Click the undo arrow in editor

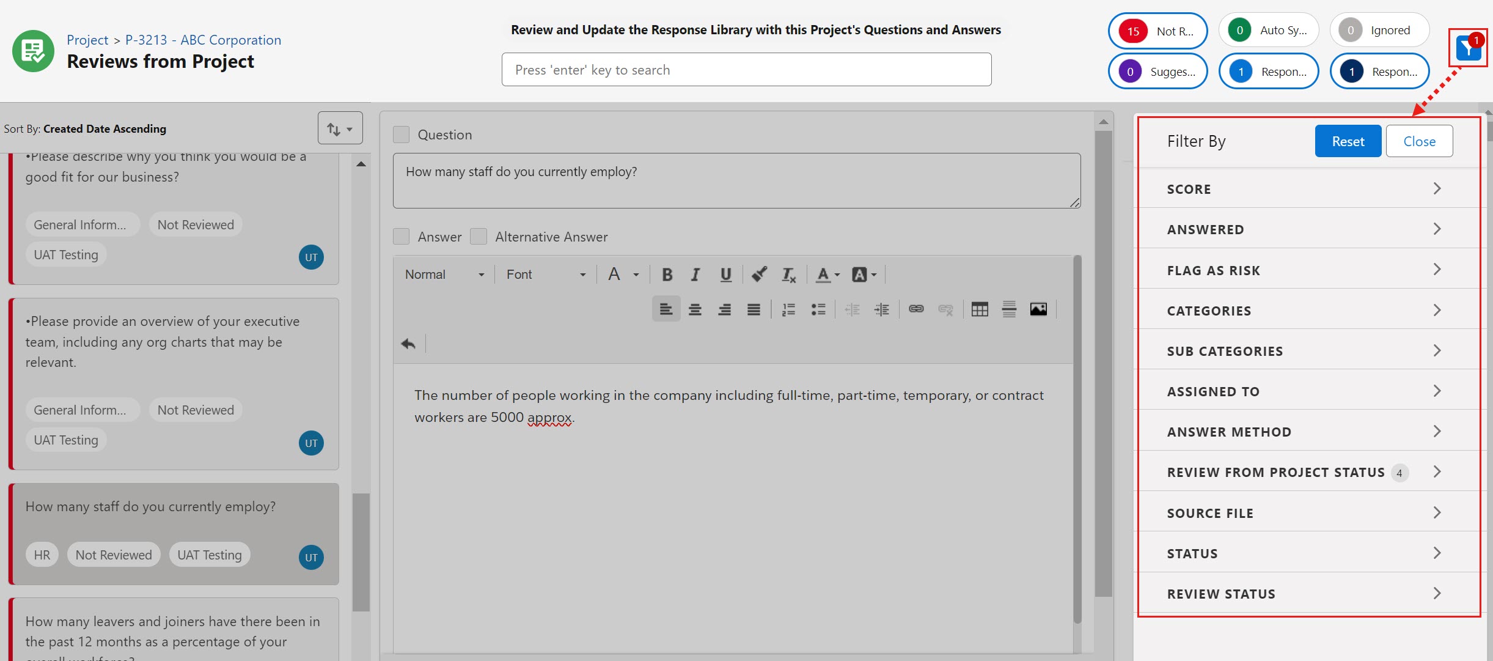[x=408, y=344]
